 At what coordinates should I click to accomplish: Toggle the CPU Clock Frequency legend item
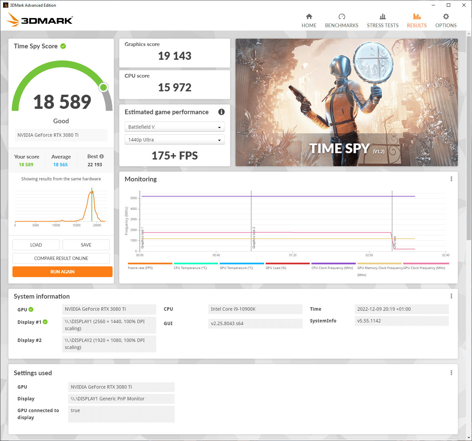click(x=333, y=266)
